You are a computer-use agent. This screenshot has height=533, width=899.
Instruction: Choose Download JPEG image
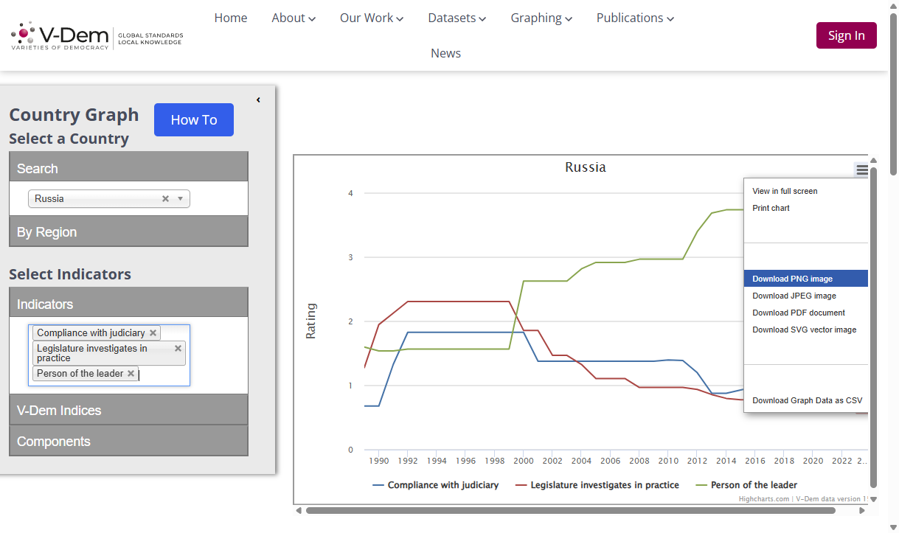tap(806, 296)
